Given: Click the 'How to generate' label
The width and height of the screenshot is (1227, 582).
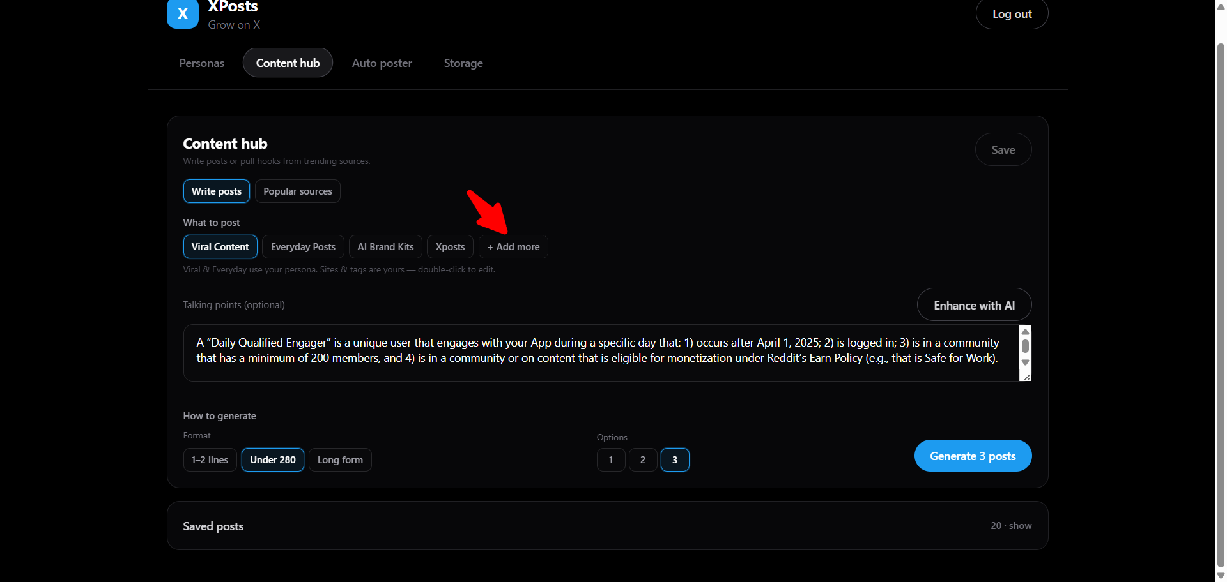Looking at the screenshot, I should [220, 416].
